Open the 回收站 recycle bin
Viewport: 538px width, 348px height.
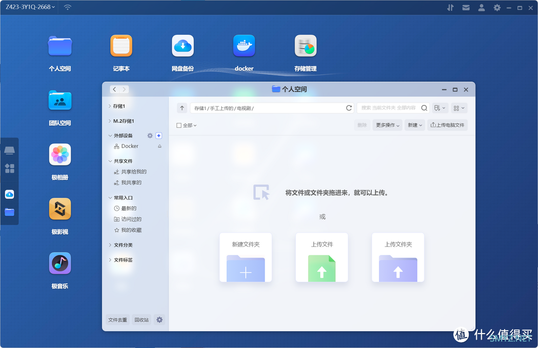point(141,320)
